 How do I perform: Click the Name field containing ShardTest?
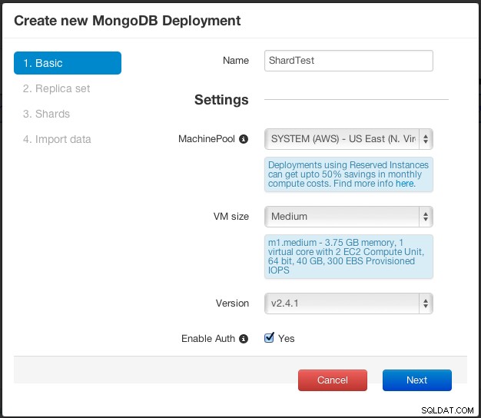pos(349,61)
